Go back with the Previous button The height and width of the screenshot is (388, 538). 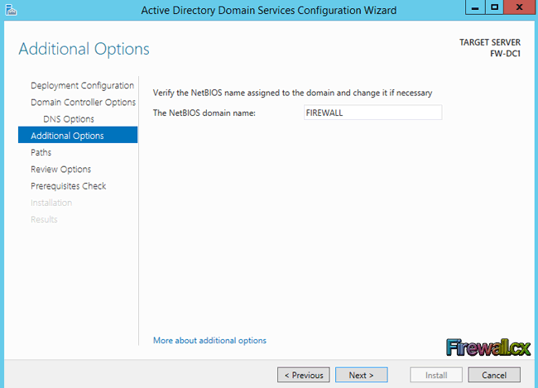pyautogui.click(x=303, y=375)
